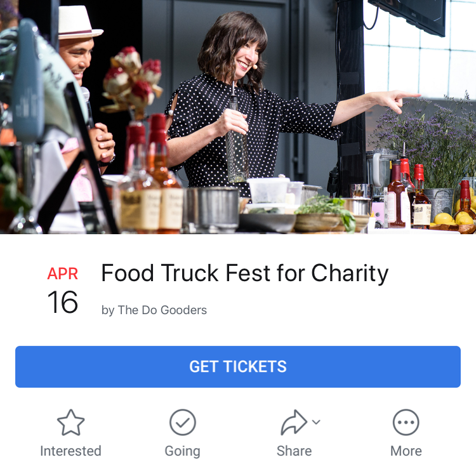Tap the red APR month label
Image resolution: width=476 pixels, height=476 pixels.
pos(63,274)
